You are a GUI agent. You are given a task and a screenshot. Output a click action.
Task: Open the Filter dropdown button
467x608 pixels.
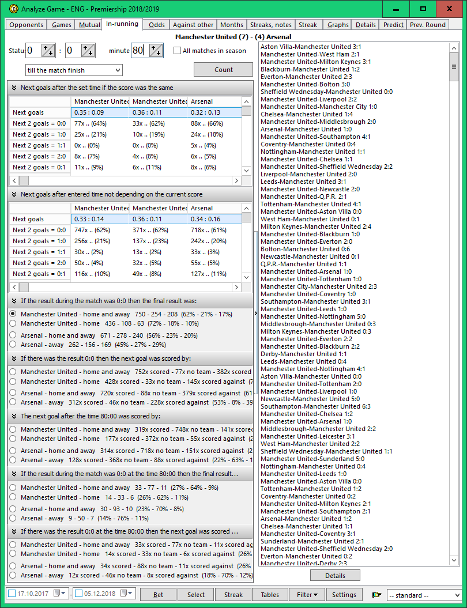[x=307, y=594]
